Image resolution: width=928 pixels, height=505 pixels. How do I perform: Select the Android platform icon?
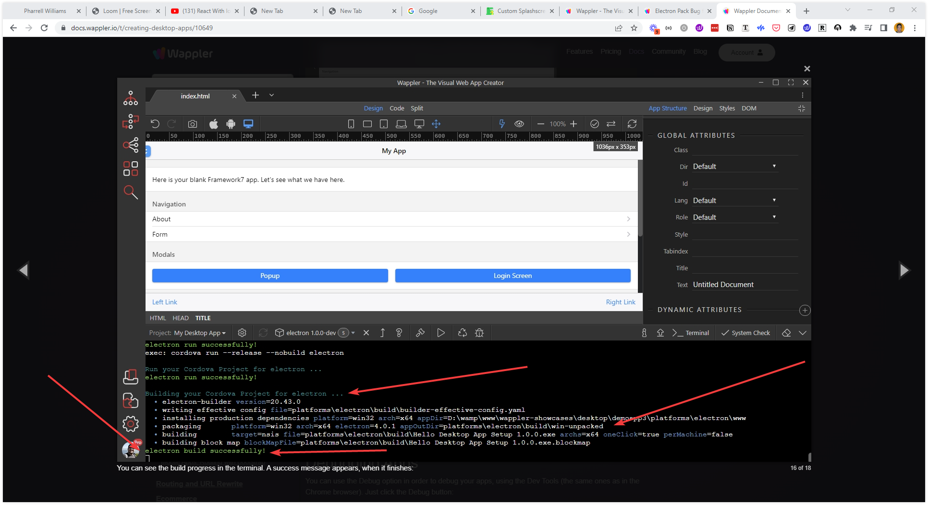[x=231, y=124]
